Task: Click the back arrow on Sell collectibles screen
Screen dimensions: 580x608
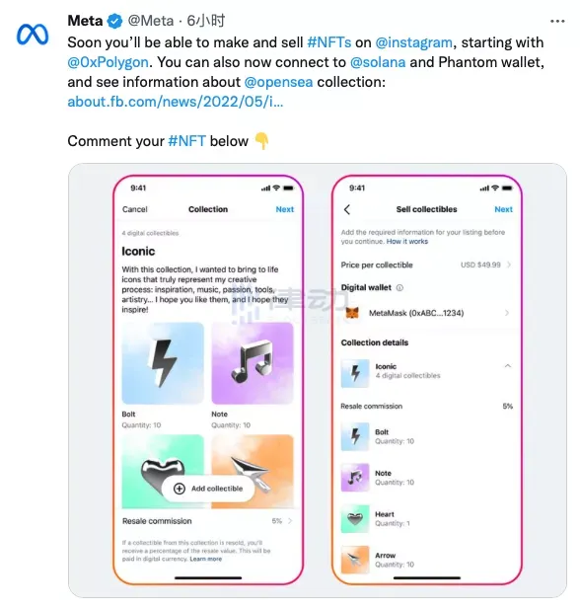Action: click(347, 210)
